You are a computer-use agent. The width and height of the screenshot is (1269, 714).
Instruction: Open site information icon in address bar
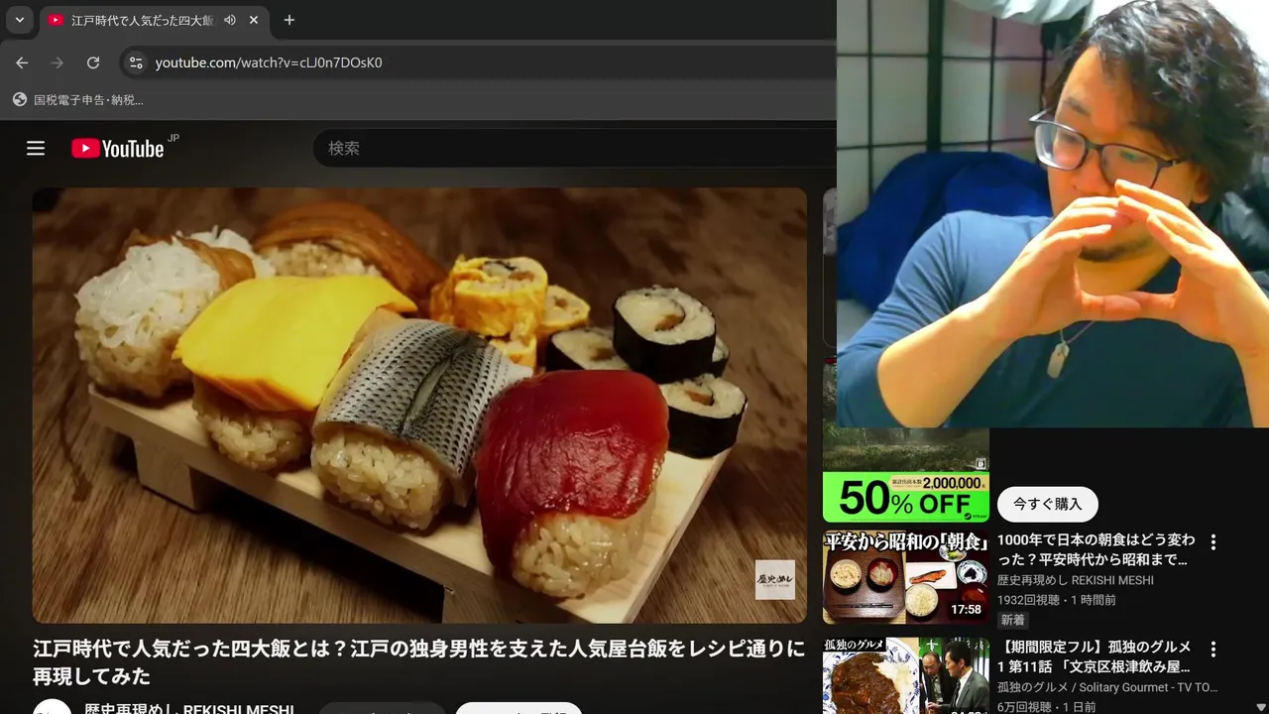(136, 62)
